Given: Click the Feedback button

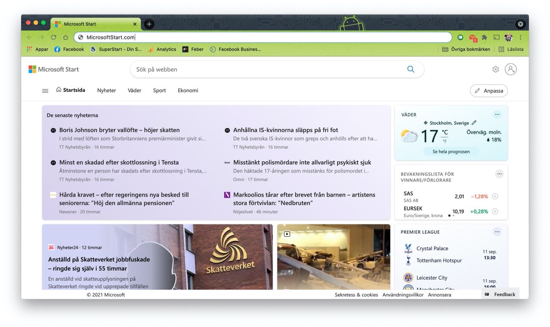Looking at the screenshot, I should (500, 294).
